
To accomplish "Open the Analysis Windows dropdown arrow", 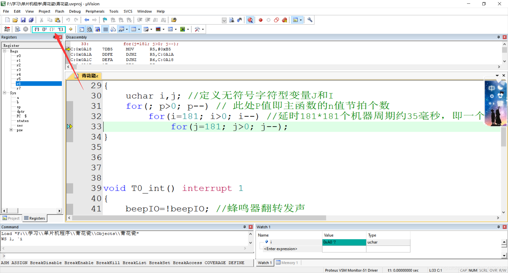I will (164, 29).
